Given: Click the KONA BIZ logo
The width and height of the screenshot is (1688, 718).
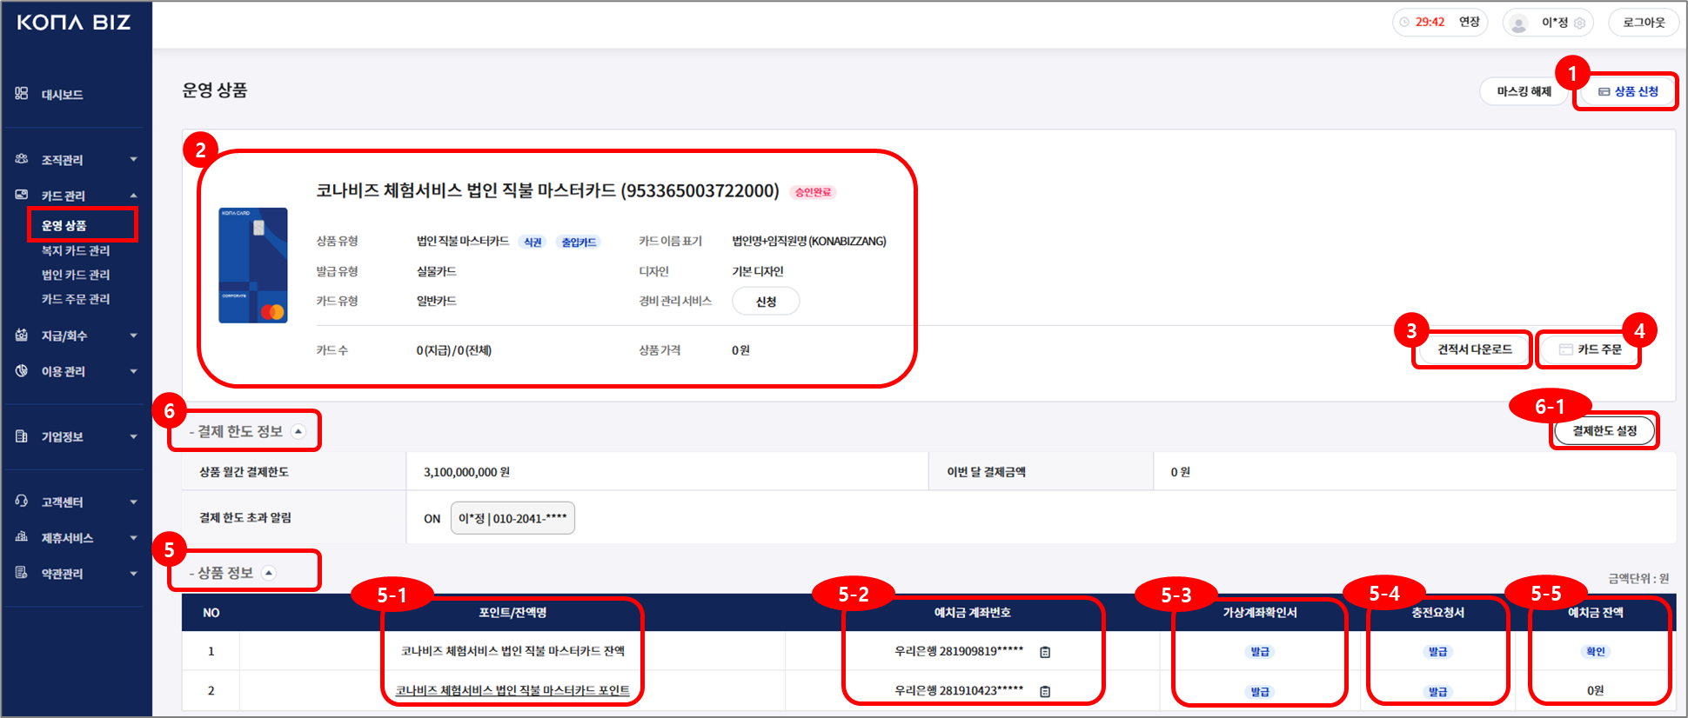Looking at the screenshot, I should pos(74,23).
